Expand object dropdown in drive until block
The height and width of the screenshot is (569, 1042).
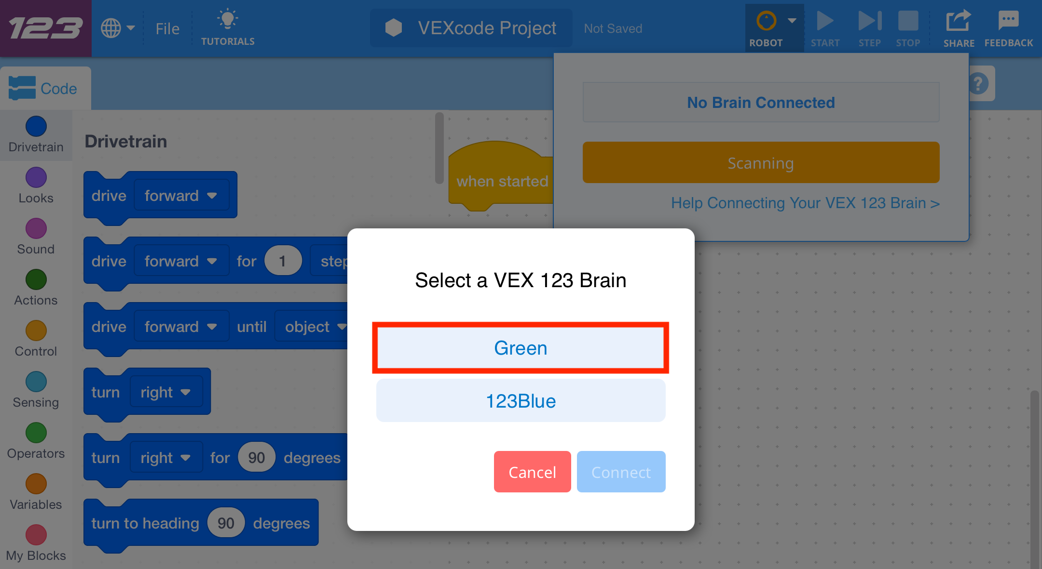pos(315,327)
